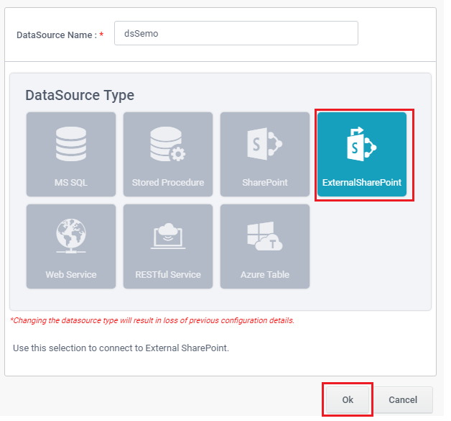Click the DataSource Type heading
The width and height of the screenshot is (451, 421).
(80, 96)
